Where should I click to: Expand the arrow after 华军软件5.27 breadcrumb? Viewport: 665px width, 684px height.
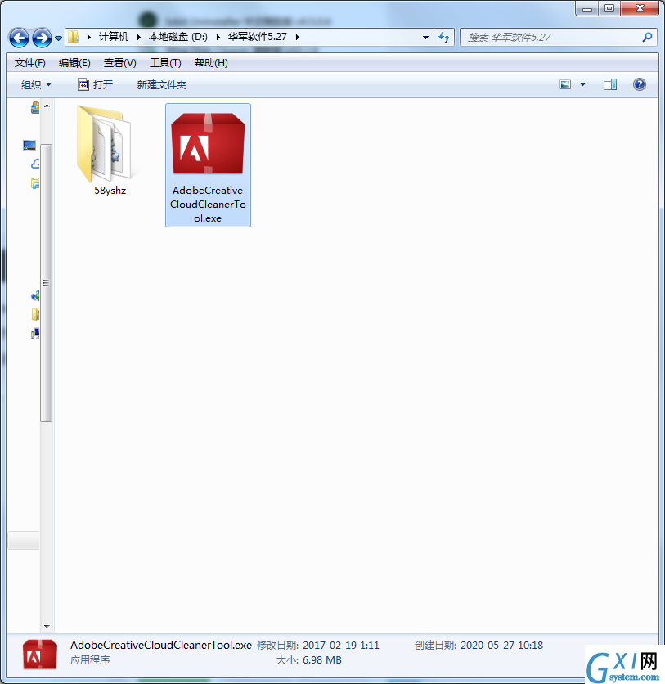[298, 37]
